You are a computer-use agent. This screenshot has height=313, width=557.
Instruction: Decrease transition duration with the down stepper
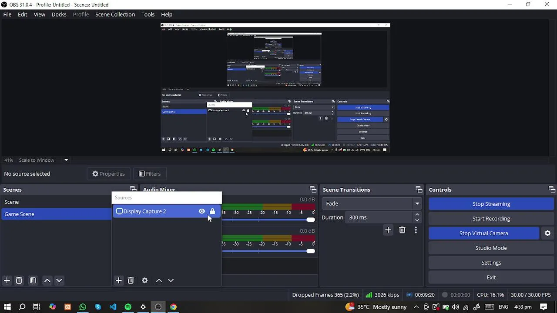coord(417,220)
